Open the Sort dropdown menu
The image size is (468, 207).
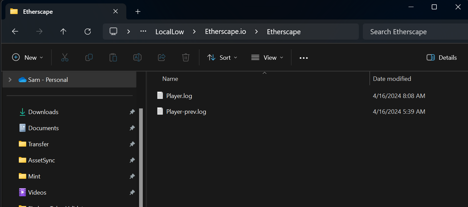222,58
